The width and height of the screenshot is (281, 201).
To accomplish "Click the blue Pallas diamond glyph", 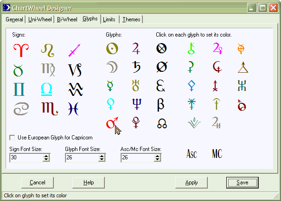I will pyautogui.click(x=192, y=86).
